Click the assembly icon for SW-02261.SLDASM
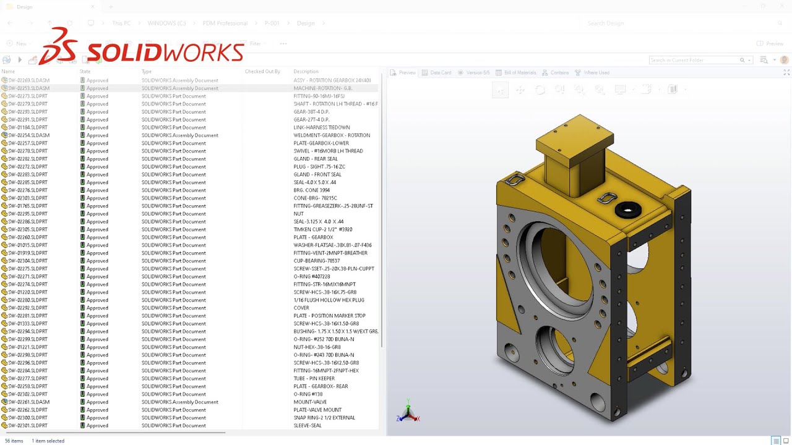Viewport: 792px width, 445px height. 4,402
